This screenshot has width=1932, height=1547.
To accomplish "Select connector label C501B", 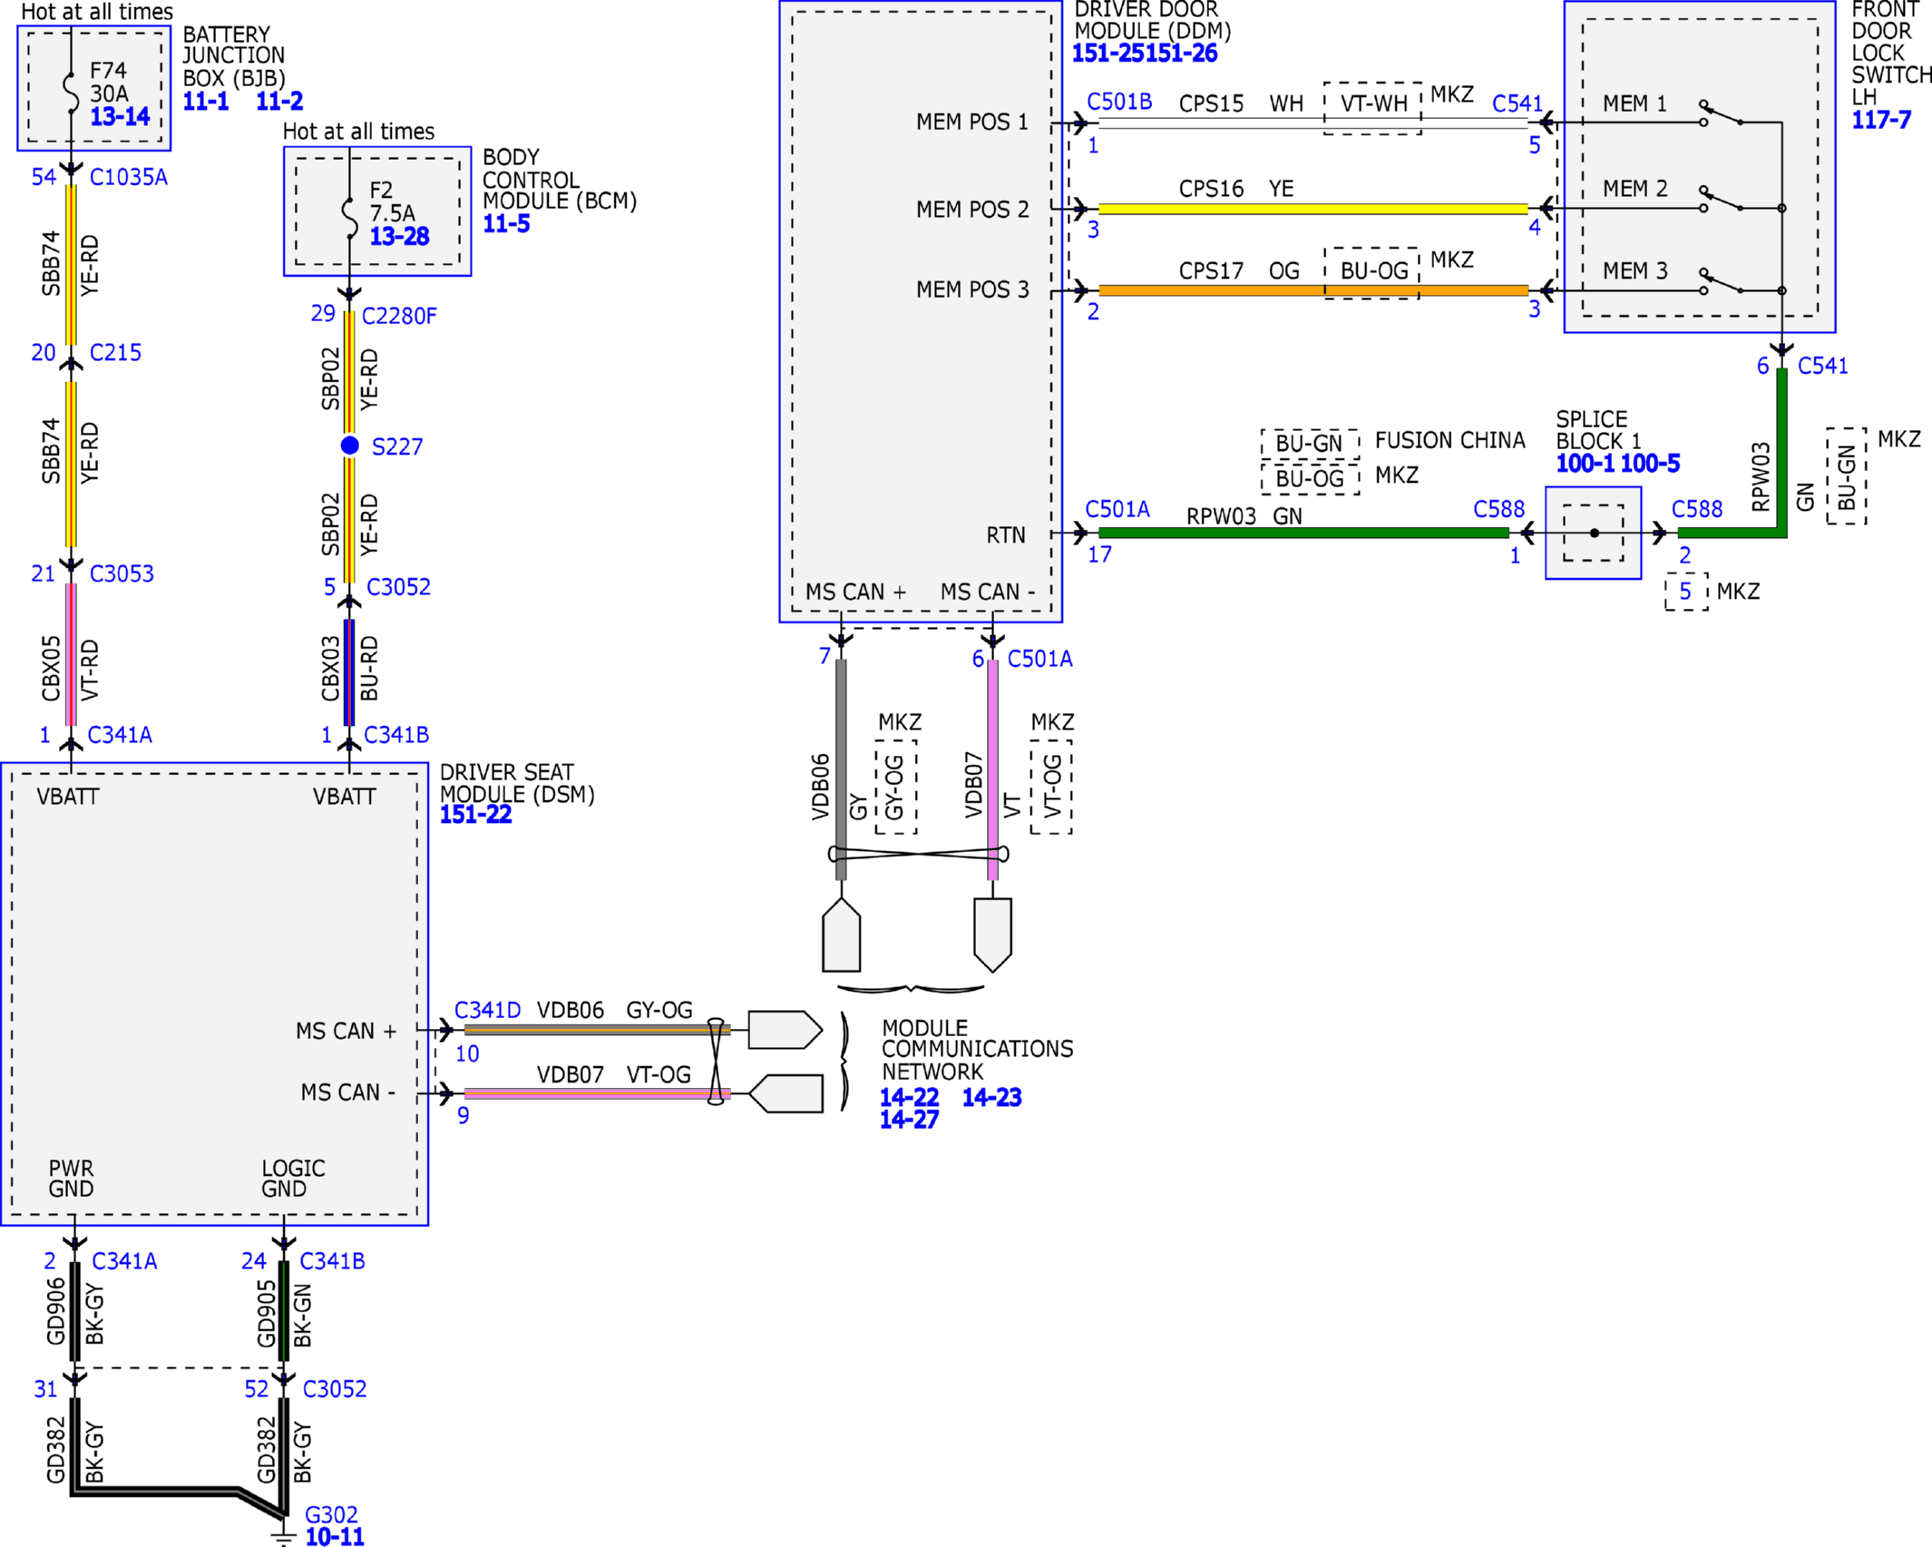I will (x=1119, y=102).
